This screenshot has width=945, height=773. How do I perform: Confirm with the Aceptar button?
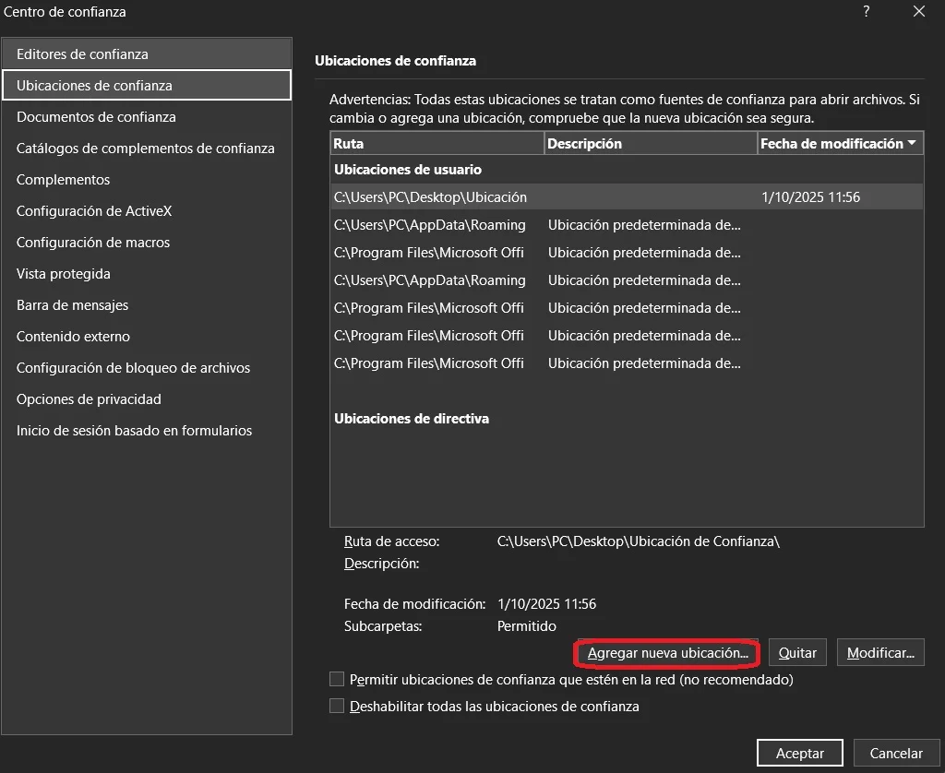[799, 754]
